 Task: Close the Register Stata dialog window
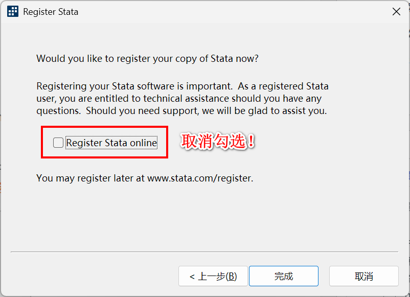(x=396, y=11)
